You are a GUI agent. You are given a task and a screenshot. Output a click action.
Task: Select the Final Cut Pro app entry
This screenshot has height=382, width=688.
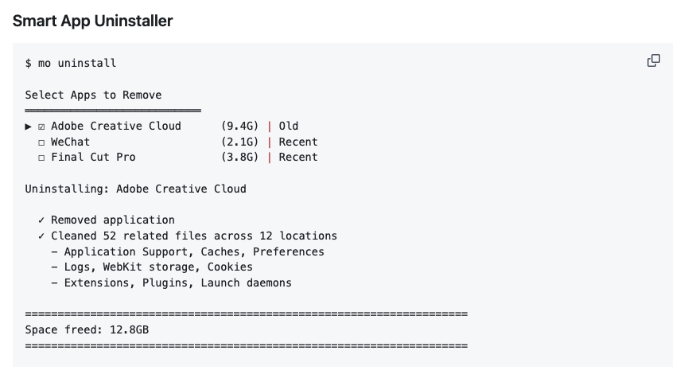click(93, 157)
